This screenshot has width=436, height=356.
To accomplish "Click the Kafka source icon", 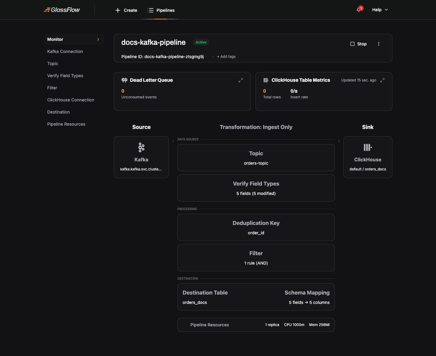I will pos(141,147).
